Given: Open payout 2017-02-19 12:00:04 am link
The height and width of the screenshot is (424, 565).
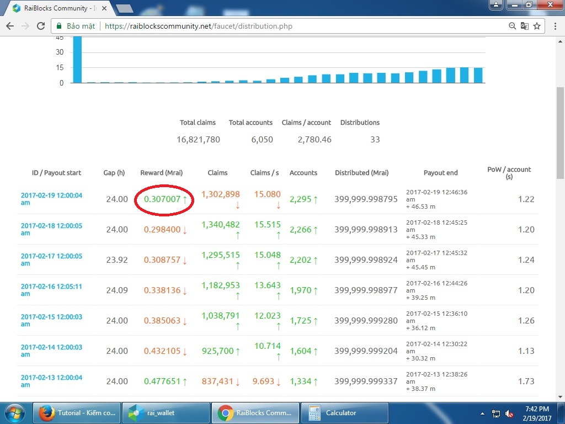Looking at the screenshot, I should tap(51, 199).
